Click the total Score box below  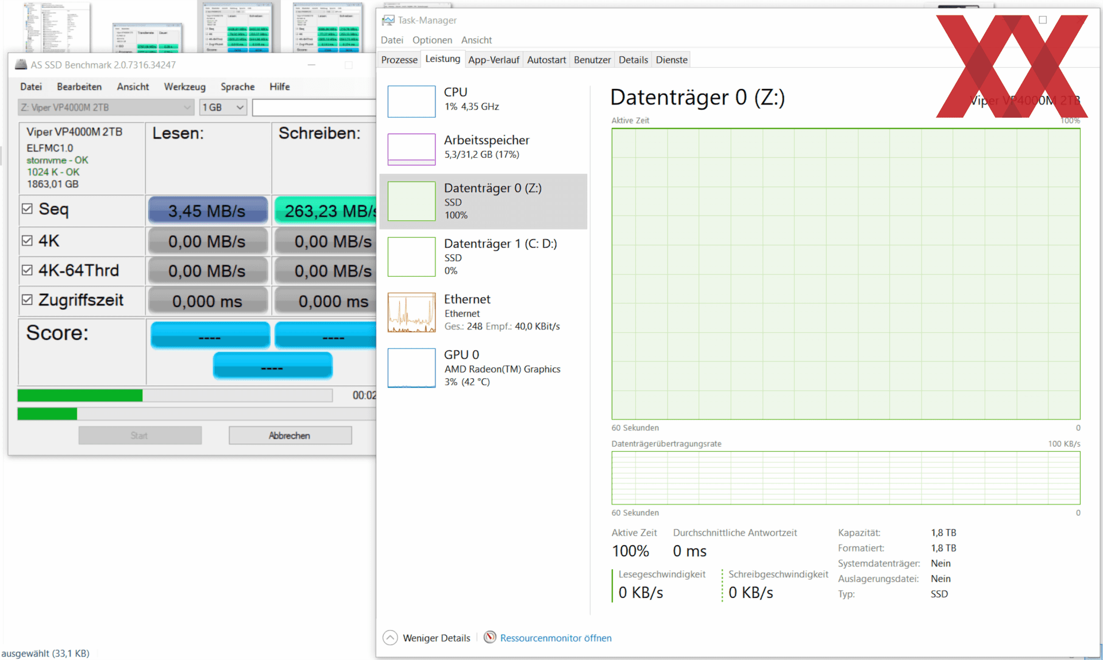pyautogui.click(x=272, y=366)
